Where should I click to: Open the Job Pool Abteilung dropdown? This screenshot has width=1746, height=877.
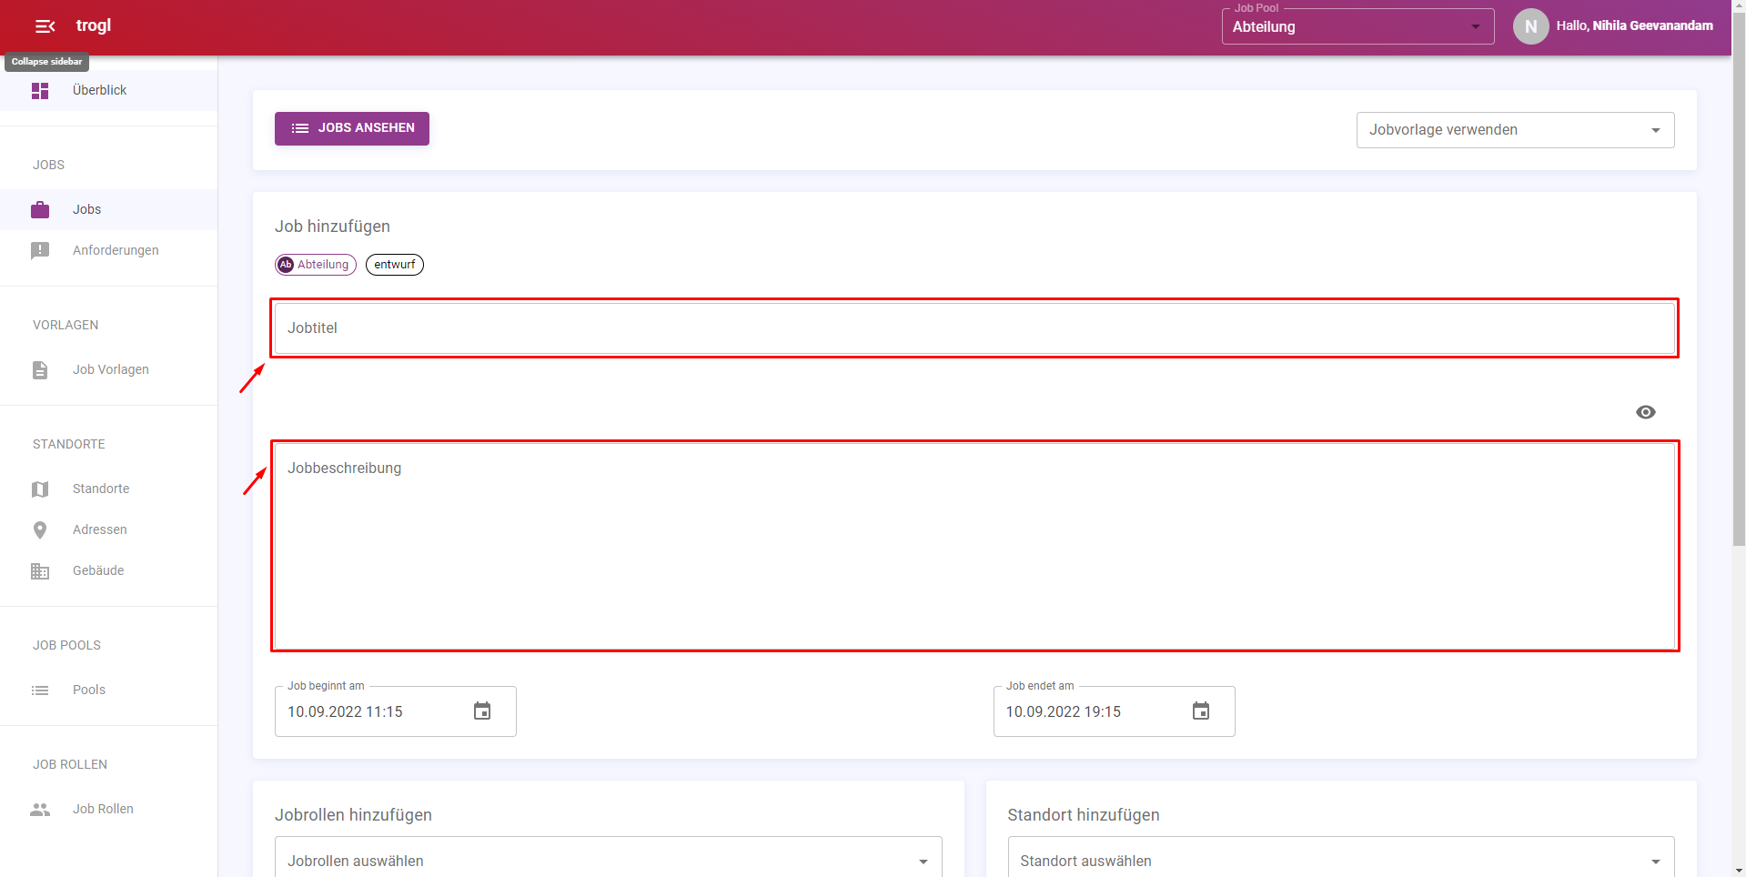[1357, 27]
